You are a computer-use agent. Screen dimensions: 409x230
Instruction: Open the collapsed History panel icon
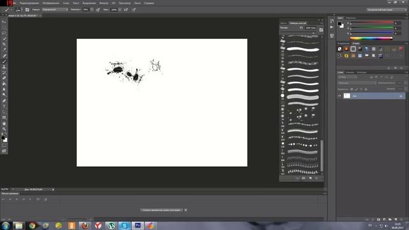click(x=332, y=21)
